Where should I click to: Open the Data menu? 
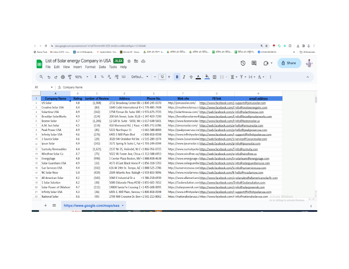coord(102,67)
